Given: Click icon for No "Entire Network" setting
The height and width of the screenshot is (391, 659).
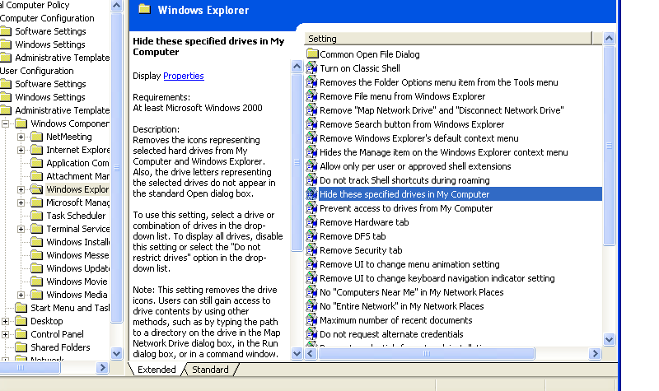Looking at the screenshot, I should point(311,306).
